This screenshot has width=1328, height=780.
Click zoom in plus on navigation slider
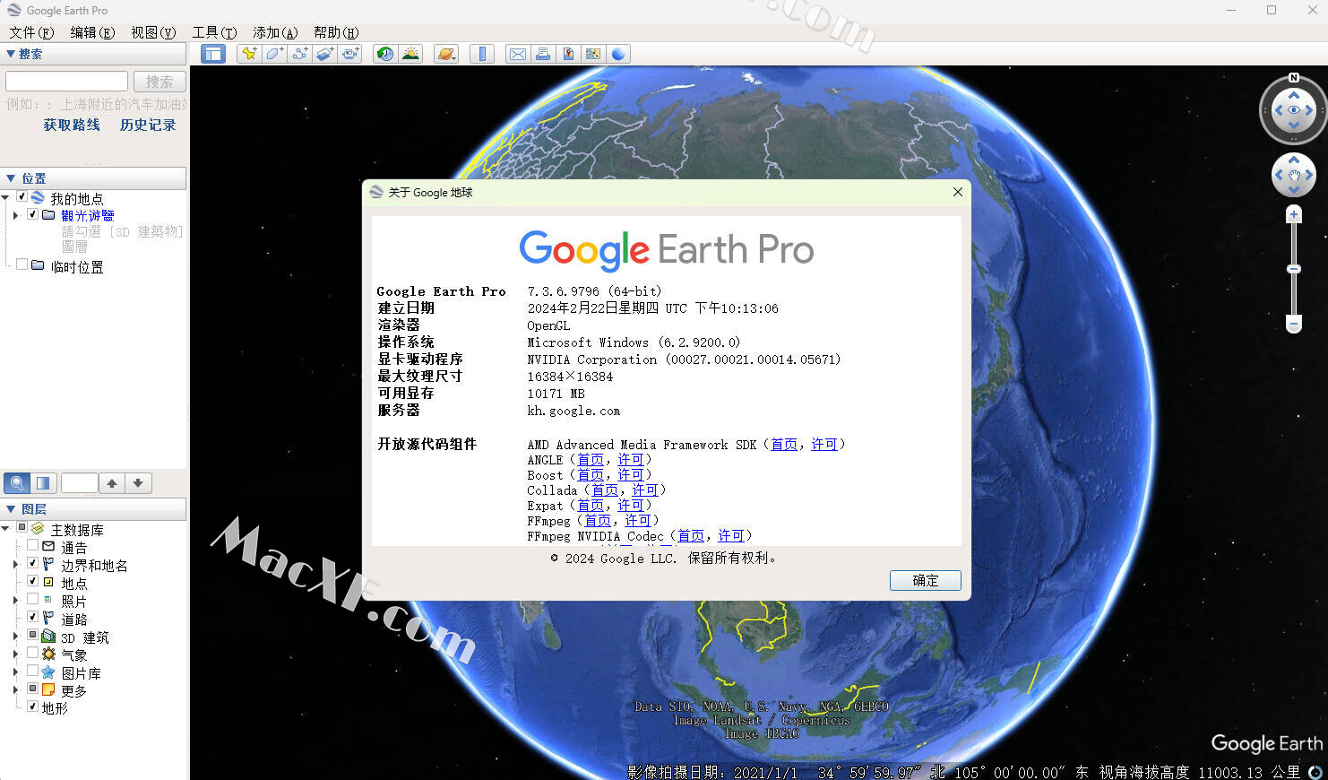pos(1294,214)
